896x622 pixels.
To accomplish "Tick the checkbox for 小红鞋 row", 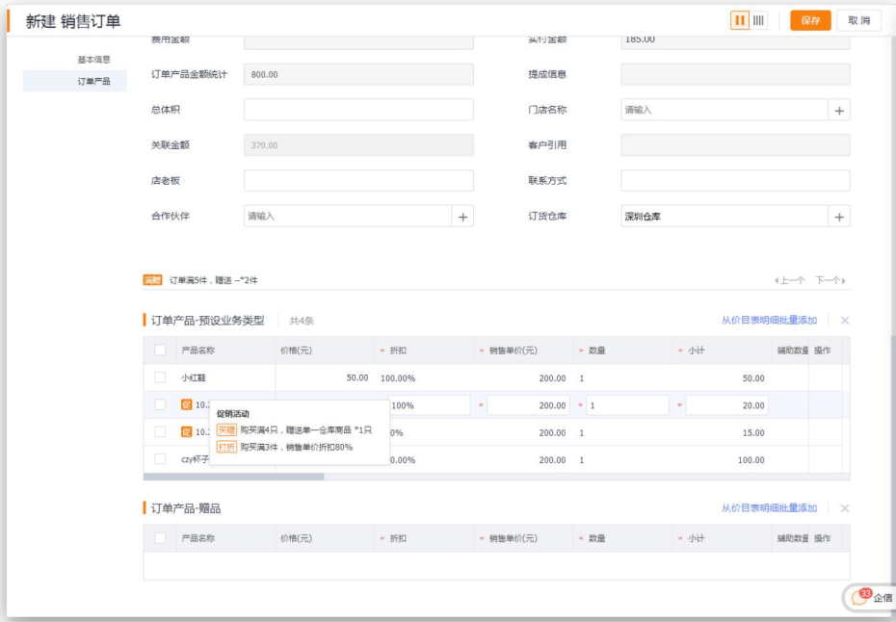I will point(161,378).
